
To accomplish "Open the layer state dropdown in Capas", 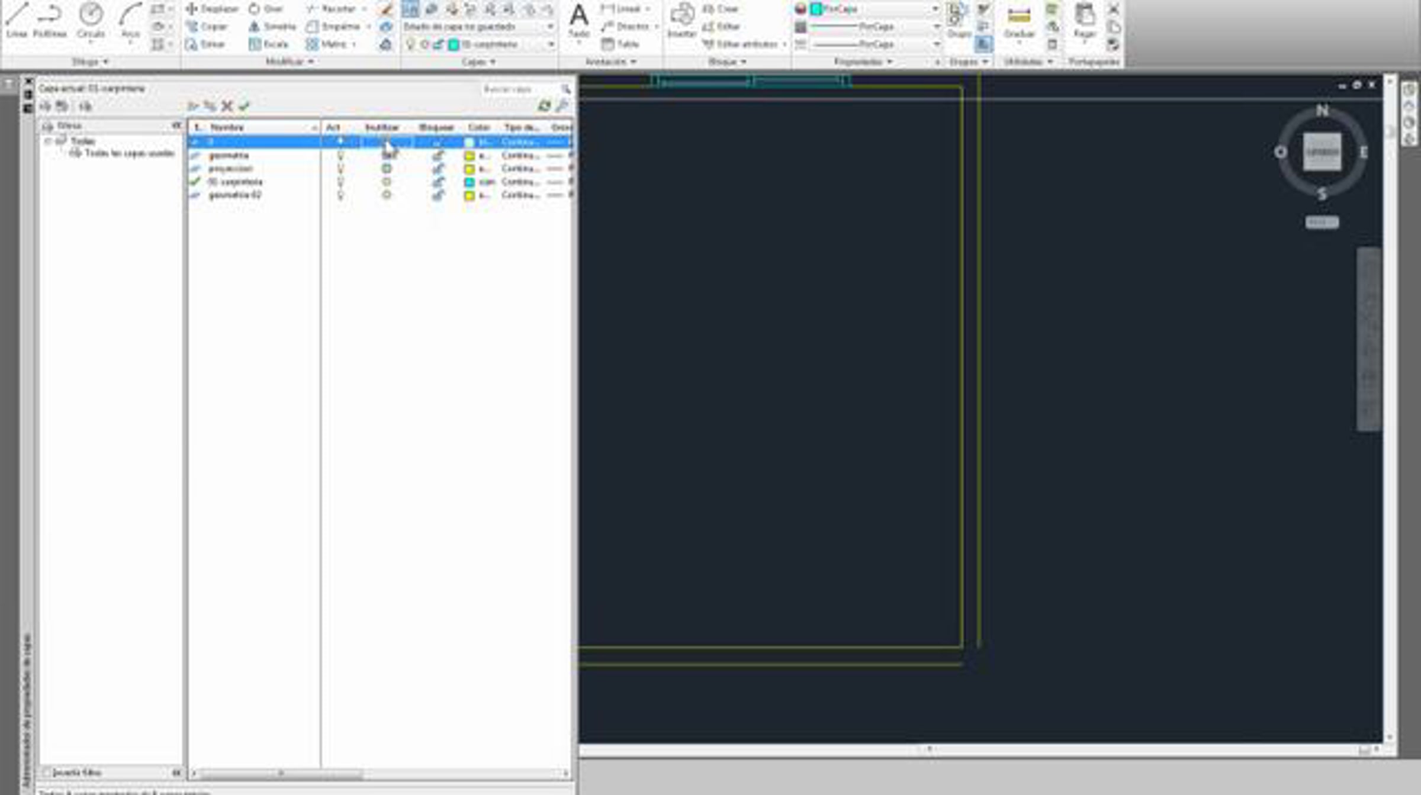I will click(550, 27).
